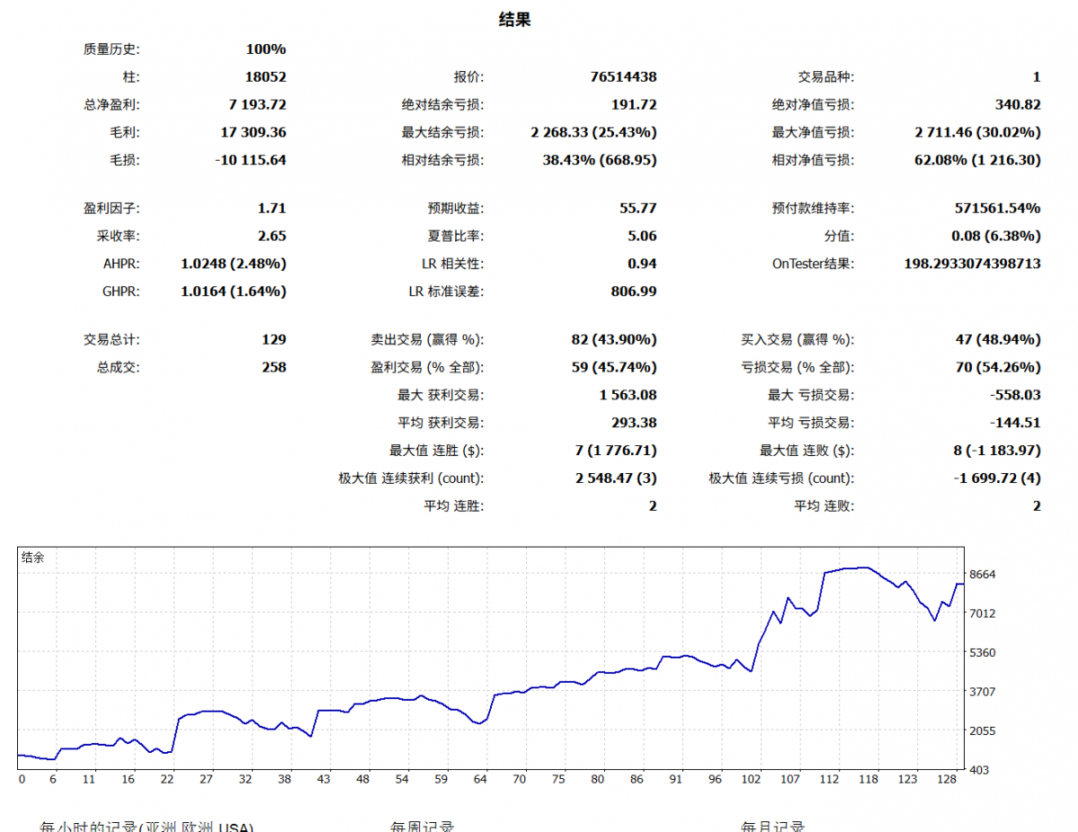
Task: Select the 采收率 value 2.65
Action: 272,236
